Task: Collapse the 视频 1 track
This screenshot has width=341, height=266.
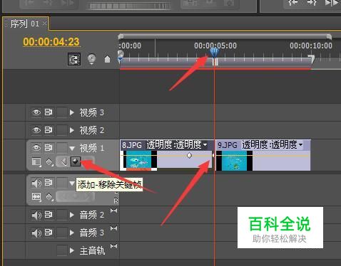Action: pos(72,149)
